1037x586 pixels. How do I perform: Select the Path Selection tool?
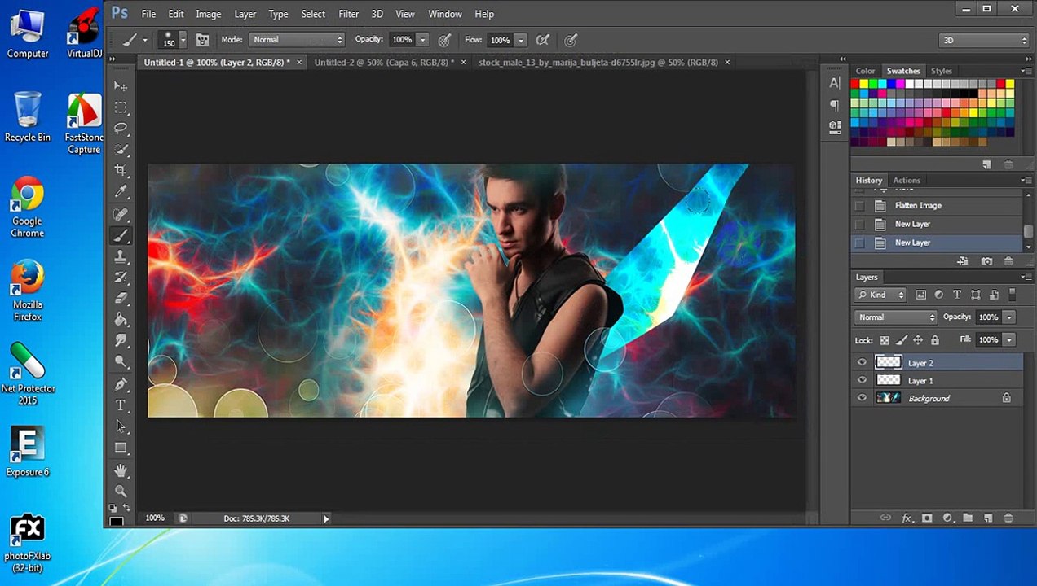(x=121, y=426)
